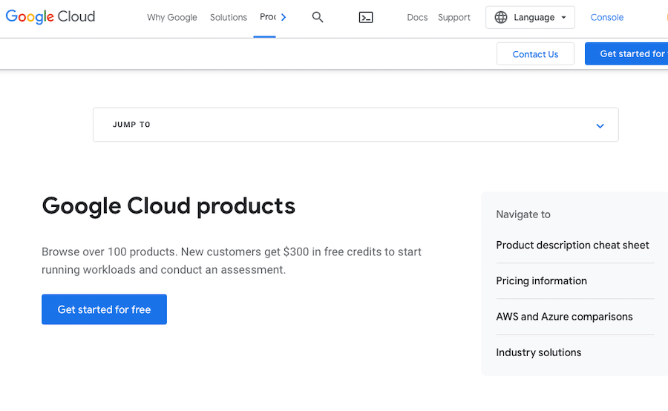Open the Console link
This screenshot has width=668, height=411.
click(x=607, y=17)
